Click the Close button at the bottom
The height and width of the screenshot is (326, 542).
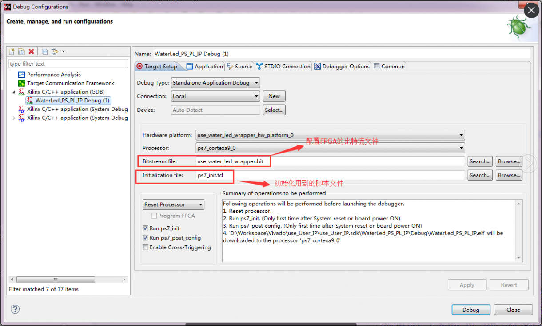click(x=513, y=310)
